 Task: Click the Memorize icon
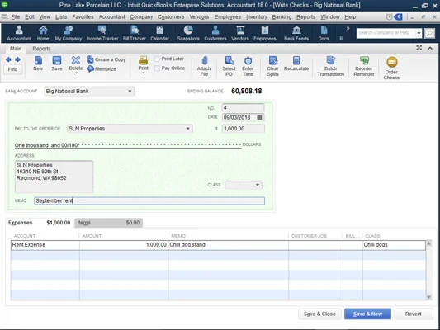point(90,68)
